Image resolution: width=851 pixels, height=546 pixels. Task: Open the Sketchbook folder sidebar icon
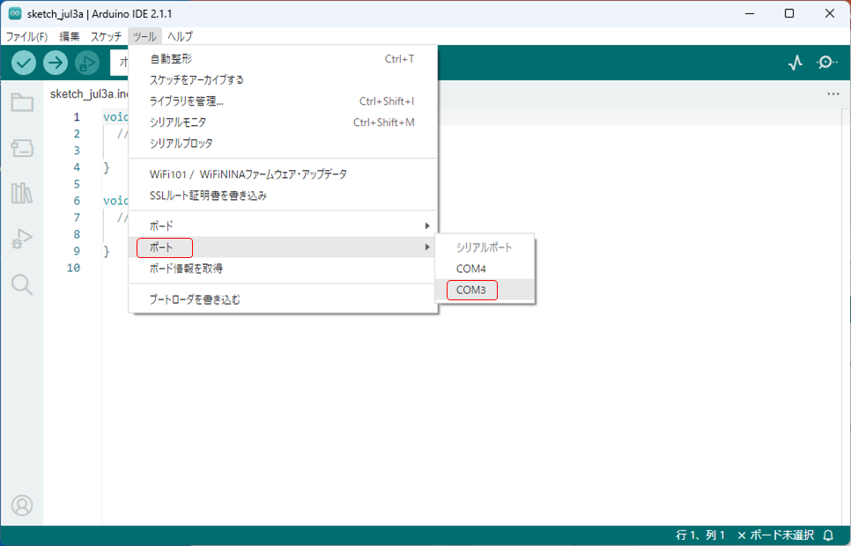point(22,101)
